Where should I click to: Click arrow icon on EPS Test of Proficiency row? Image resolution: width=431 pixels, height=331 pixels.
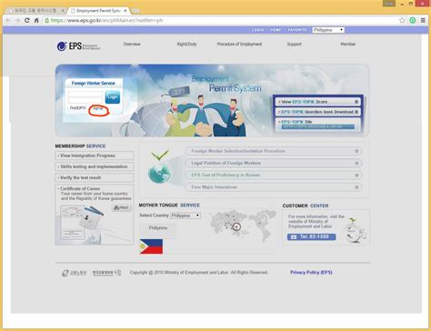click(356, 176)
